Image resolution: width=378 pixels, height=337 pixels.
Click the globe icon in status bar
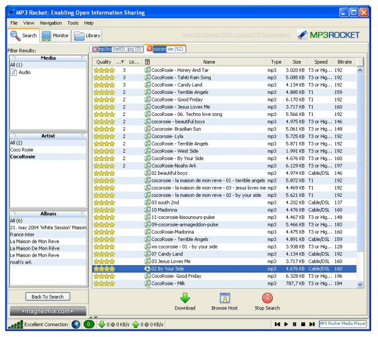76,324
